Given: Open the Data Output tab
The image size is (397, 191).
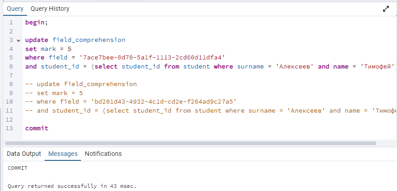Looking at the screenshot, I should pos(24,154).
